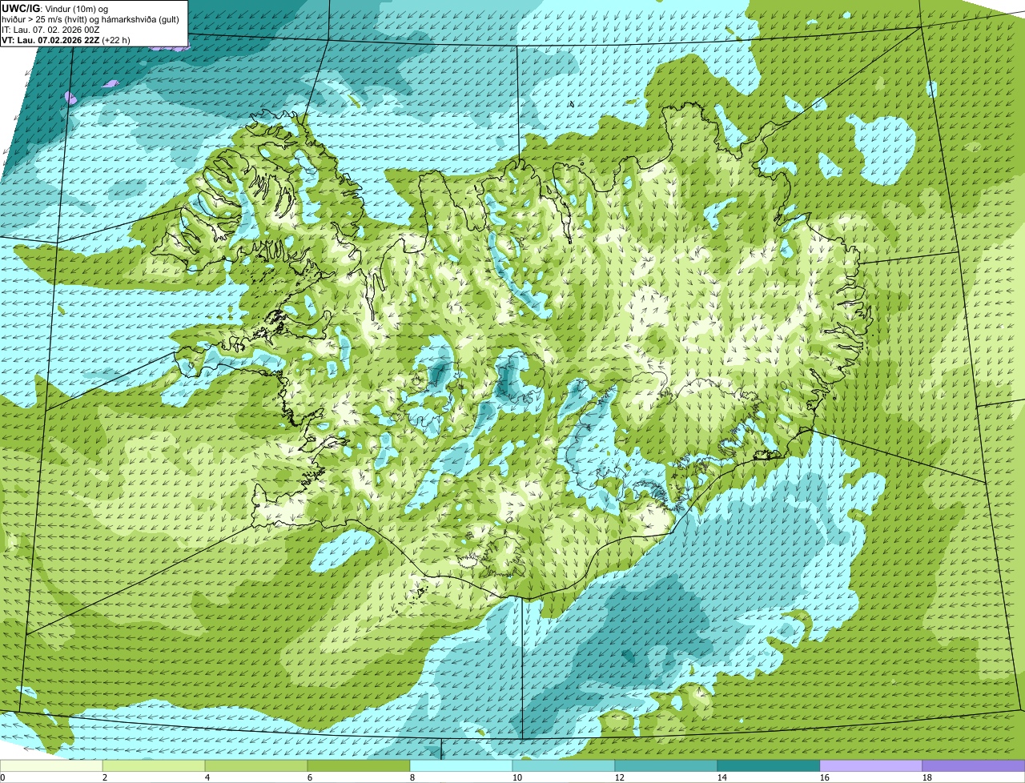Click the light yellow-green 2–4 m/s legend swatch

coord(154,765)
